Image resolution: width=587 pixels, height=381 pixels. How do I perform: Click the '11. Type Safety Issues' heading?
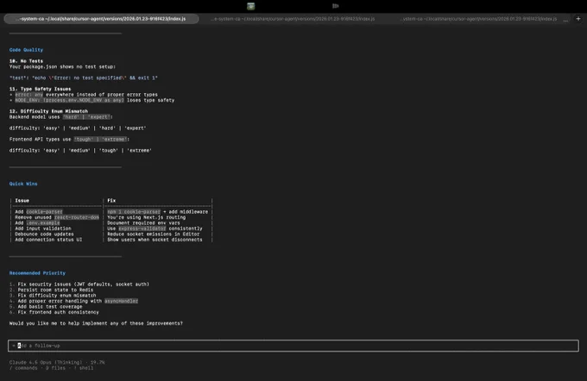[x=40, y=89]
